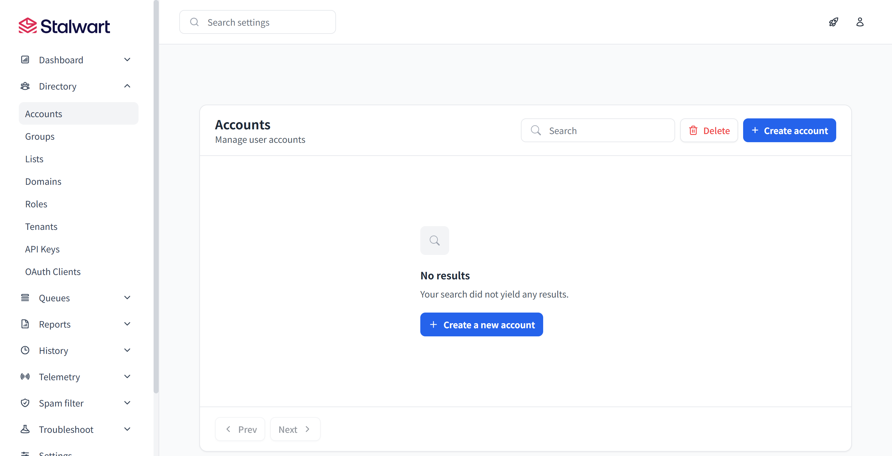Expand the Reports section chevron
The height and width of the screenshot is (456, 892).
point(127,324)
